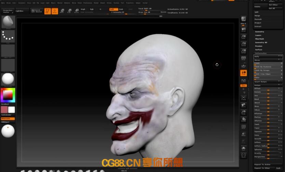Toggle the Draw mode button
The width and height of the screenshot is (285, 172).
coord(55,11)
